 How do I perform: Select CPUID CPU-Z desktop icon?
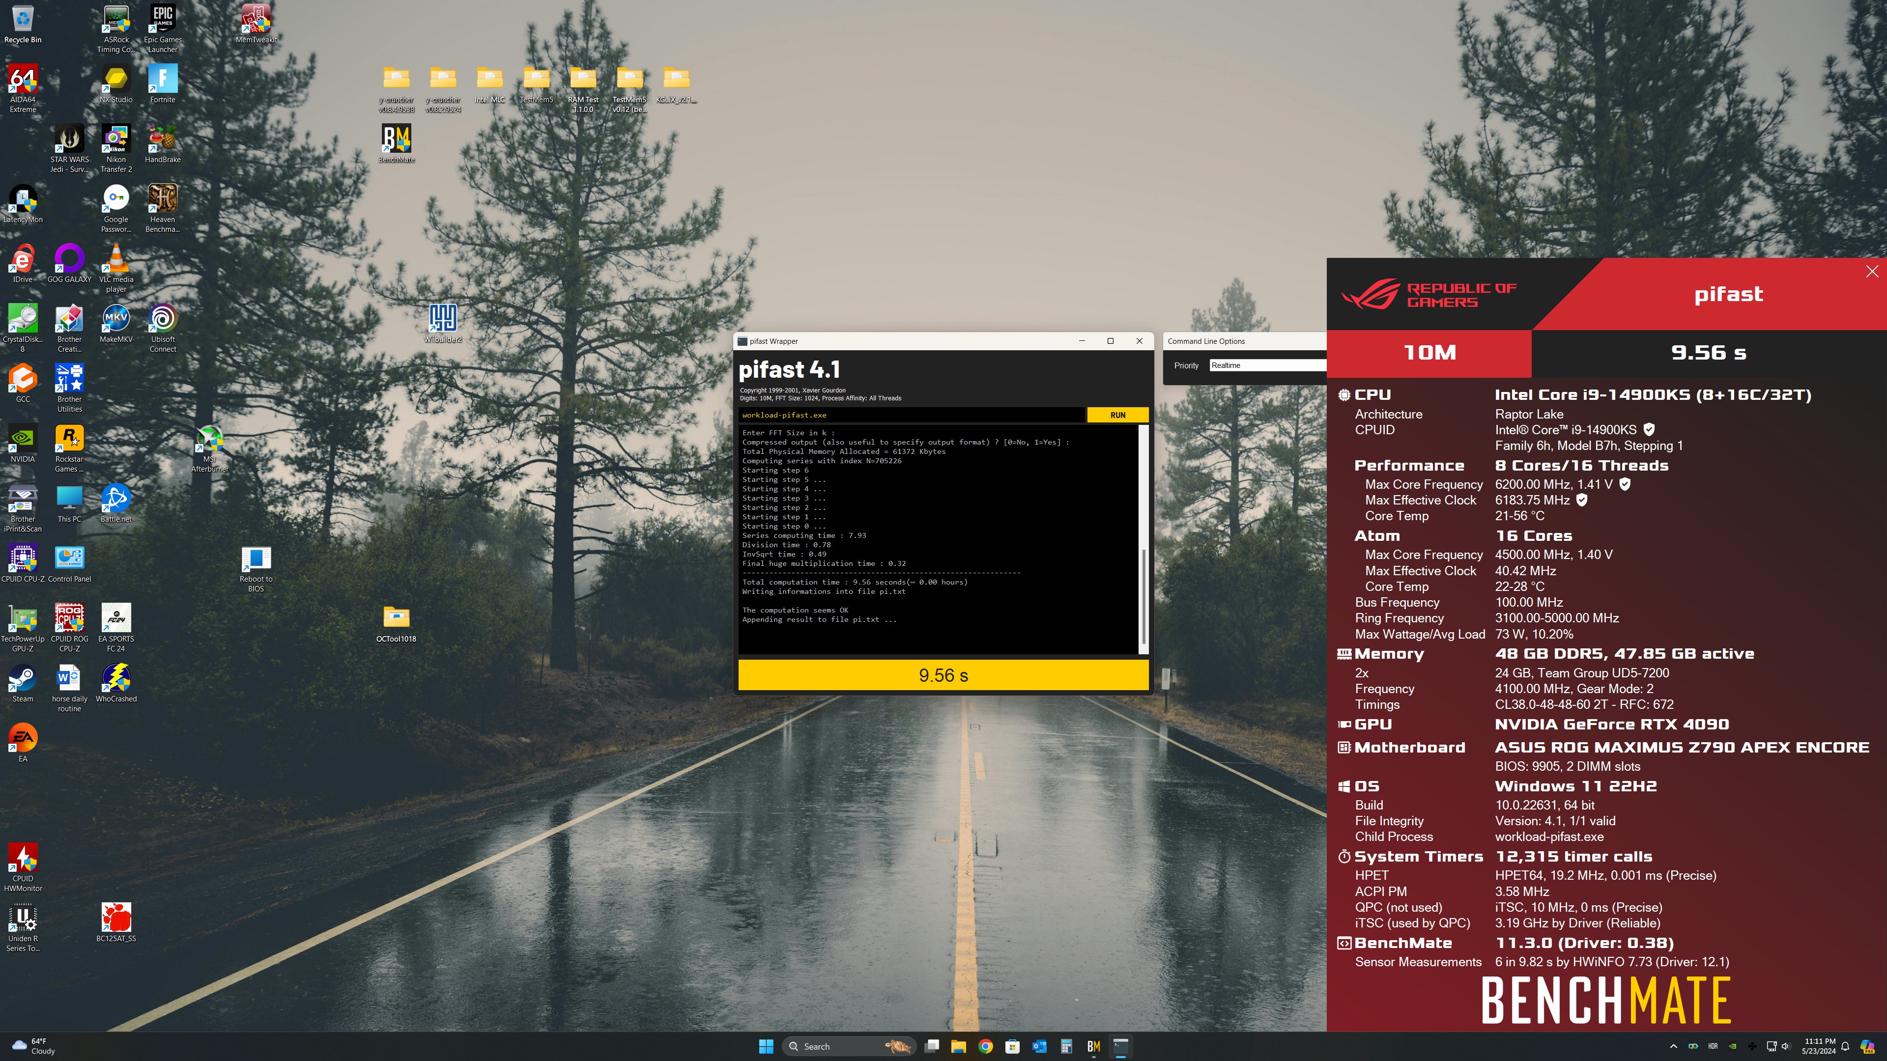23,563
